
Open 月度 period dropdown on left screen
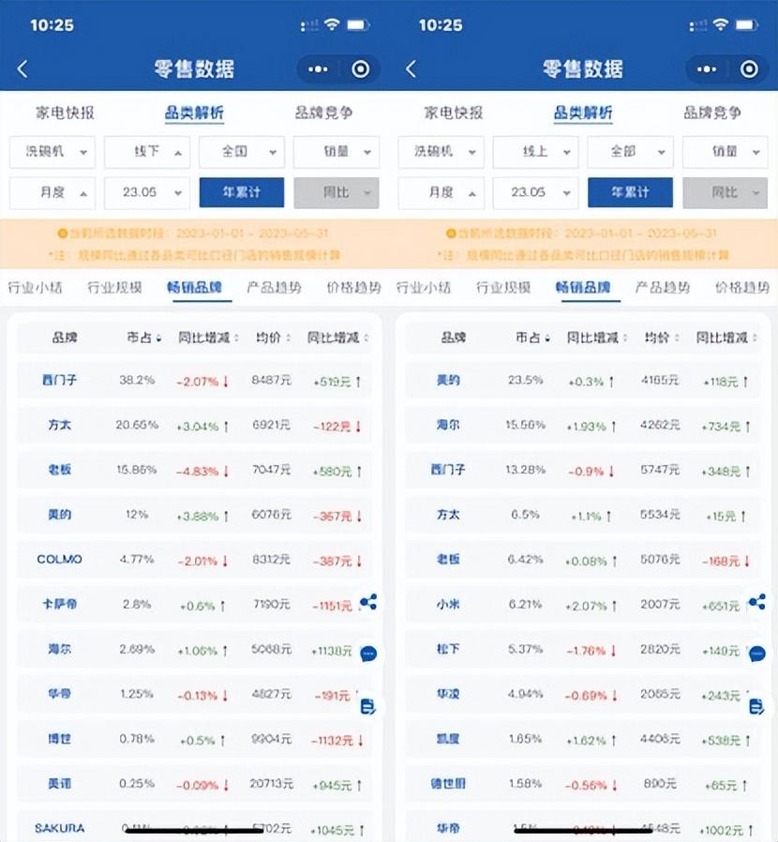tap(52, 192)
